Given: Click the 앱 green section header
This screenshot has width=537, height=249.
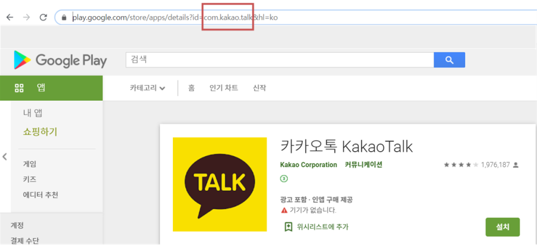Looking at the screenshot, I should tap(51, 88).
